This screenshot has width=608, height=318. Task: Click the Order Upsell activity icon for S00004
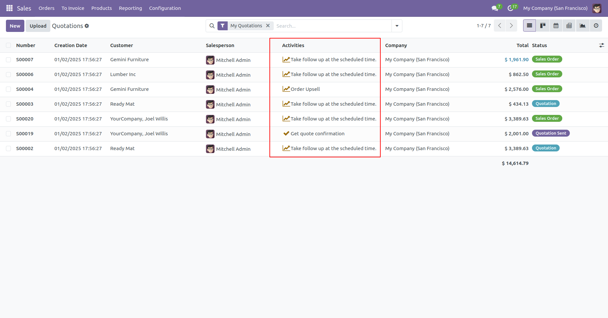pyautogui.click(x=286, y=89)
